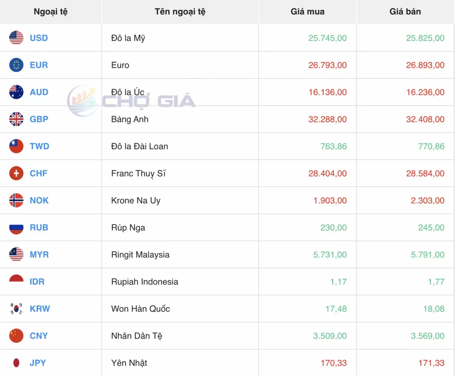
Task: Click the Swiss flag icon
Action: (16, 173)
